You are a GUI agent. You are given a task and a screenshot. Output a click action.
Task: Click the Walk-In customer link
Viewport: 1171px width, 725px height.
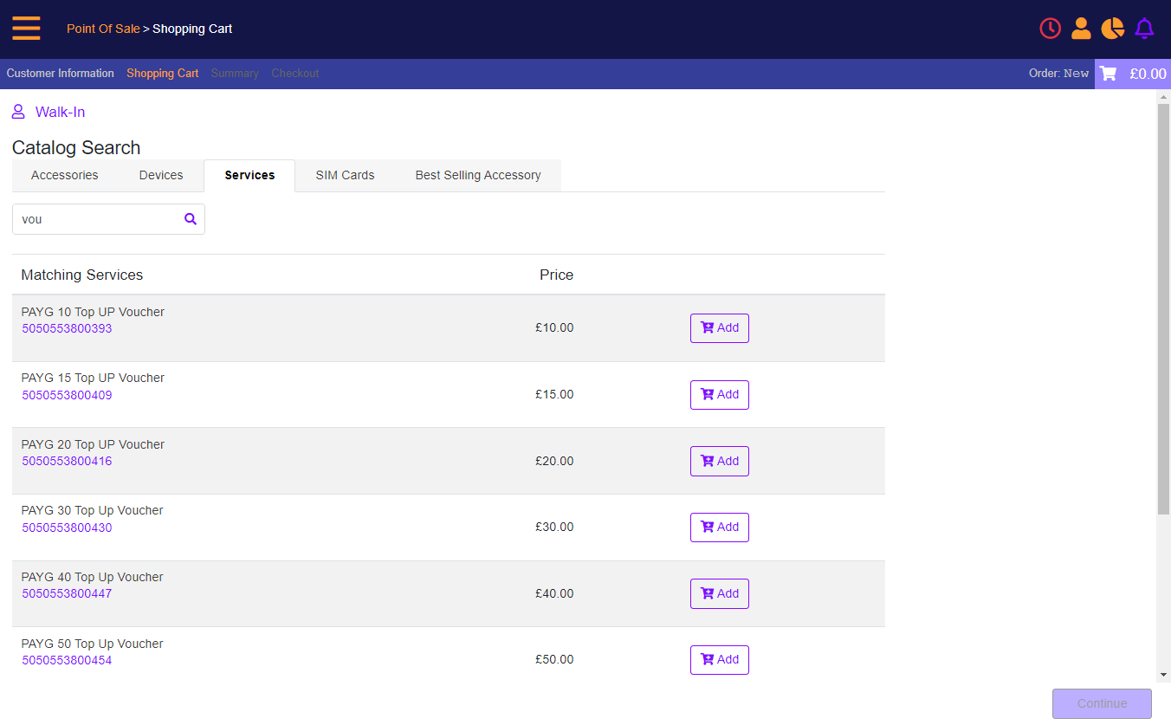point(60,112)
